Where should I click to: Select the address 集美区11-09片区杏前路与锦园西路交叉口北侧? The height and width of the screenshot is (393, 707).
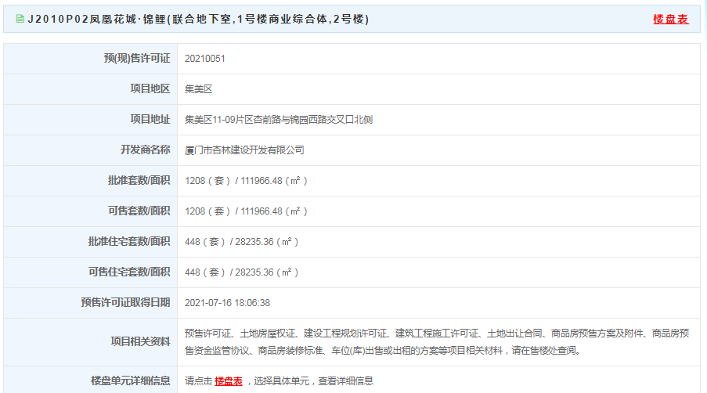click(279, 120)
